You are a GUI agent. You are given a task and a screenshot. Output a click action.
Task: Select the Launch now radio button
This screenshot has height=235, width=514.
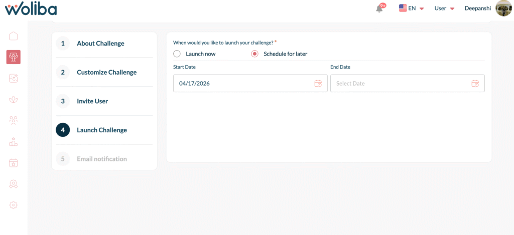(177, 54)
